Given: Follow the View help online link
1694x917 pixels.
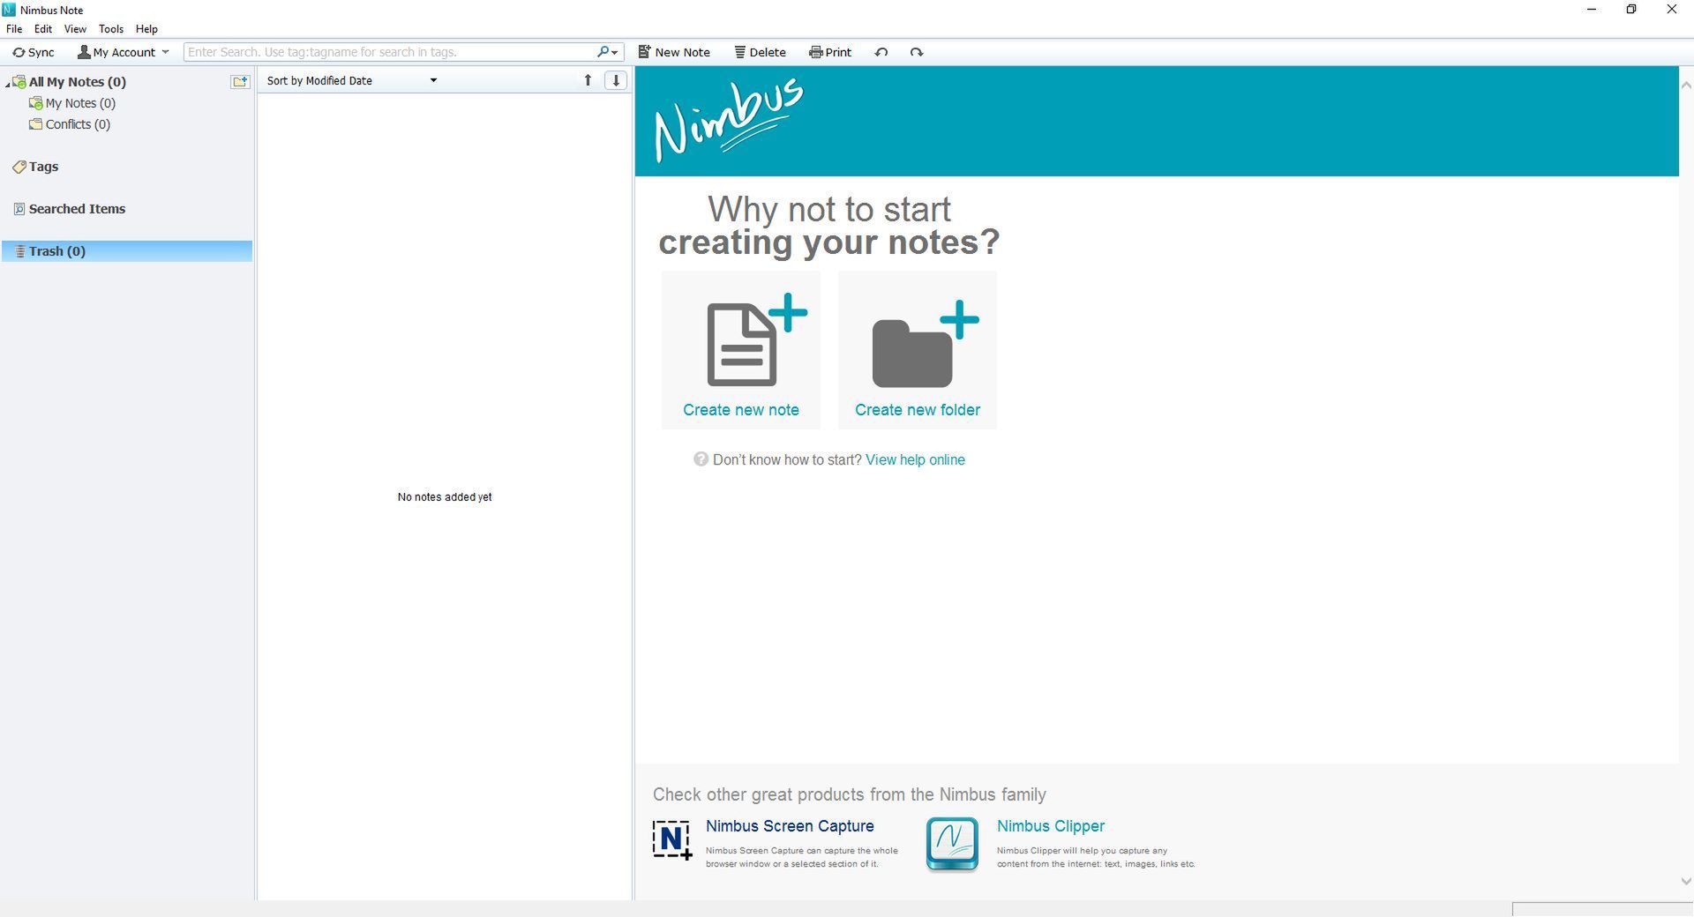Looking at the screenshot, I should [x=915, y=459].
